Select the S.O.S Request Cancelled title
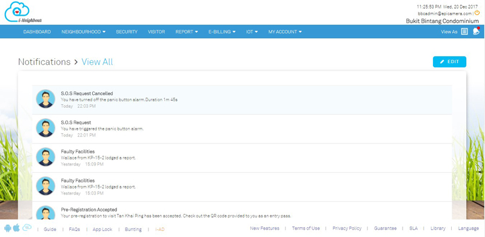The width and height of the screenshot is (485, 237). pos(87,93)
